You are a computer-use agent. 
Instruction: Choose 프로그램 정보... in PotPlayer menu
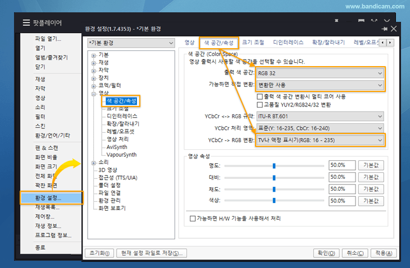pyautogui.click(x=53, y=235)
